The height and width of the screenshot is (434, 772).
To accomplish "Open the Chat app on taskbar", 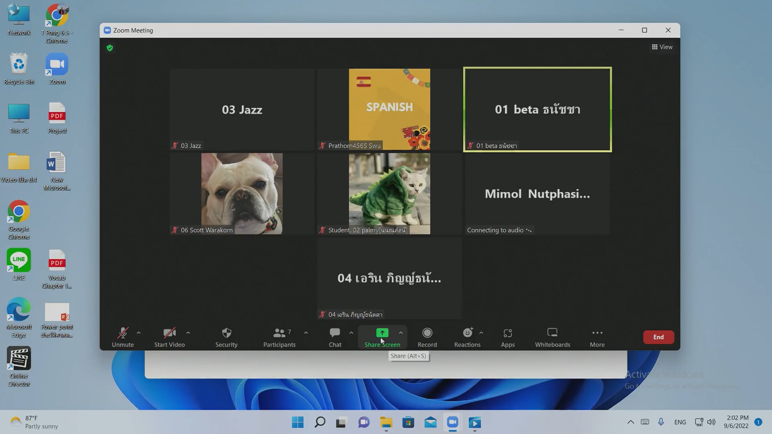I will pyautogui.click(x=364, y=422).
